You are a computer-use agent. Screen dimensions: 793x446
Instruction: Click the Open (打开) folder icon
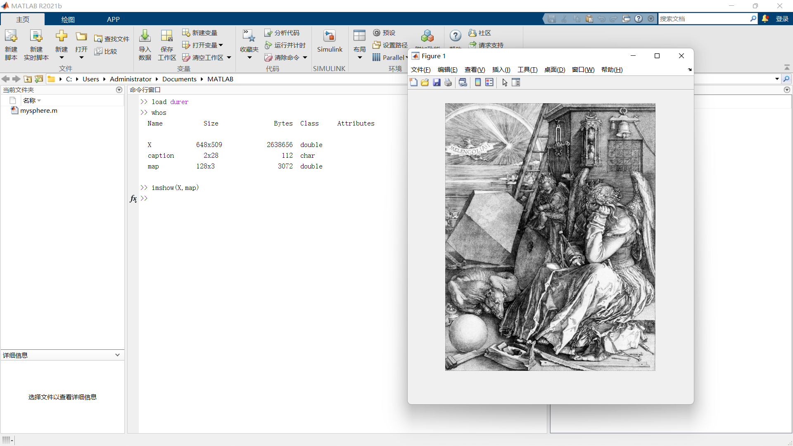81,36
